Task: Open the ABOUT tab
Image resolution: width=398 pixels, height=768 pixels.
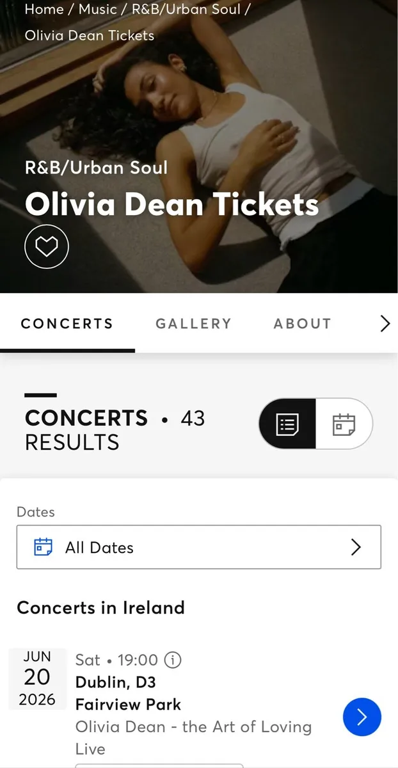Action: [x=302, y=324]
